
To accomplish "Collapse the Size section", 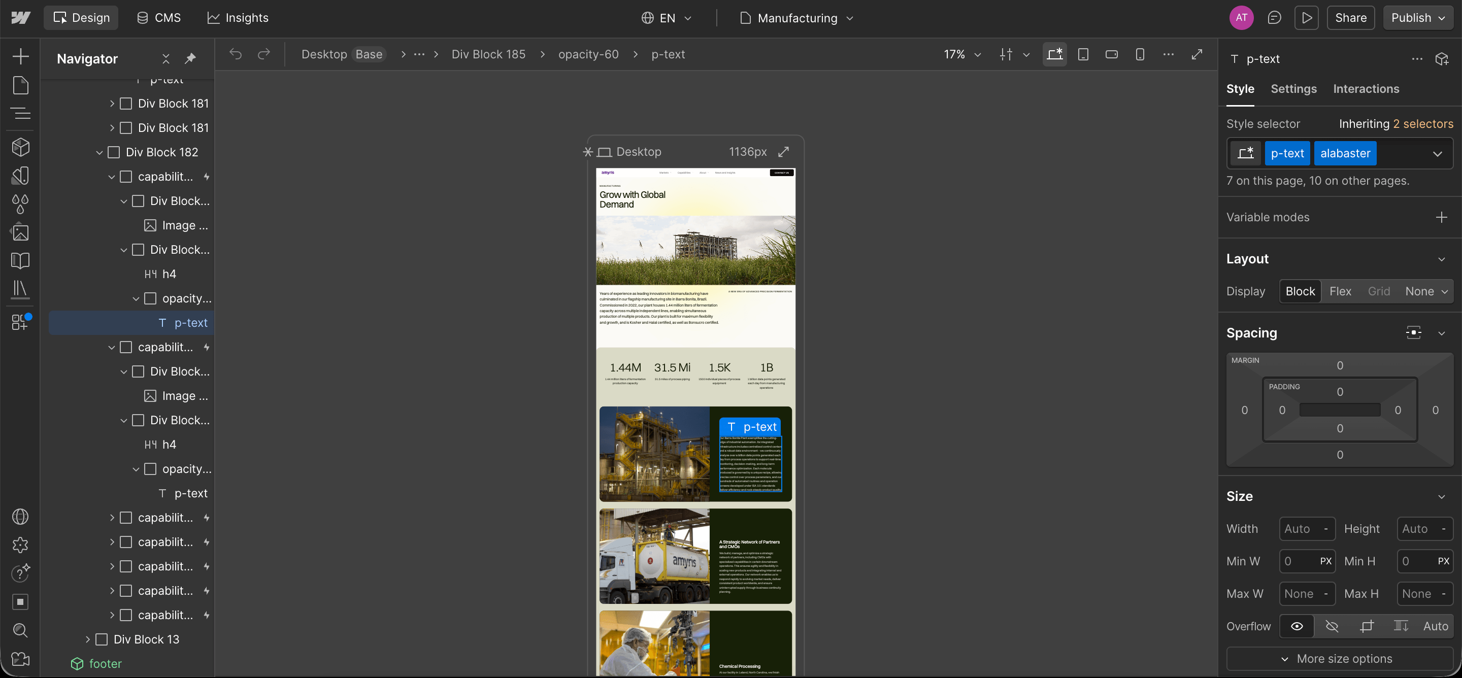I will point(1442,497).
